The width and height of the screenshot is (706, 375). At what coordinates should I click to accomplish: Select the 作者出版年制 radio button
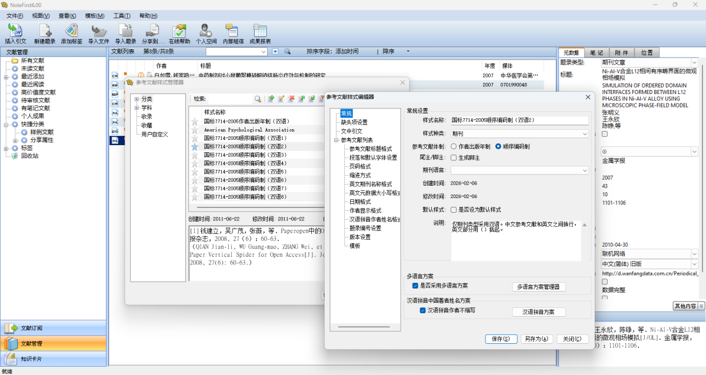coord(454,146)
